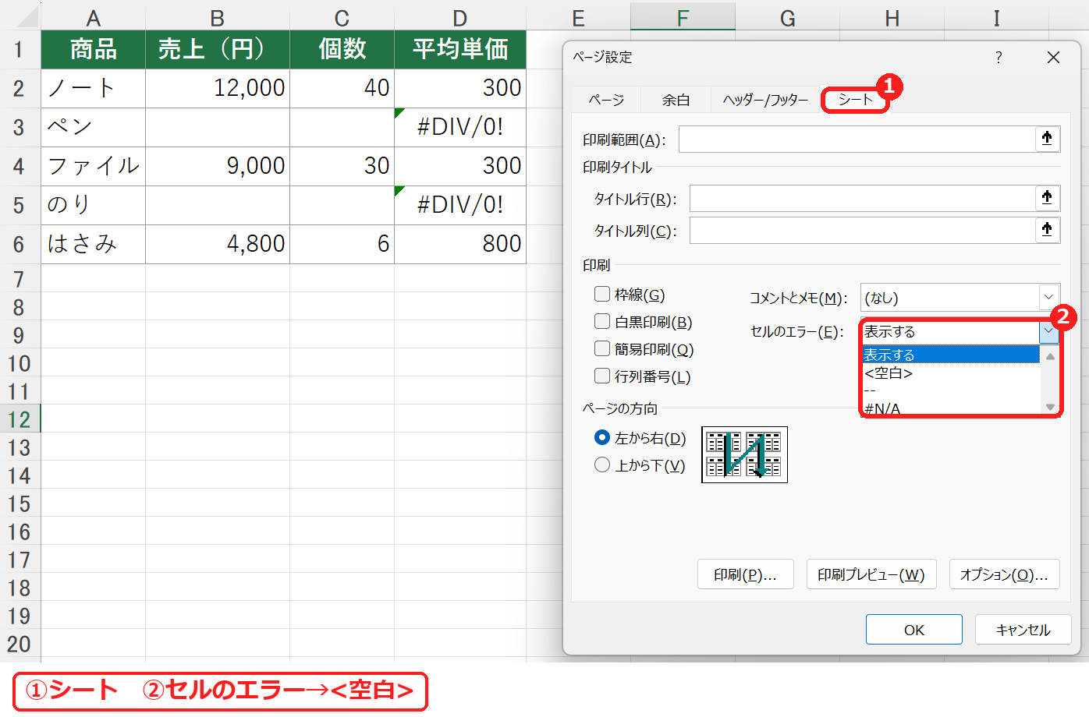This screenshot has width=1089, height=717.
Task: Click into the タイトル行 input field
Action: 862,198
